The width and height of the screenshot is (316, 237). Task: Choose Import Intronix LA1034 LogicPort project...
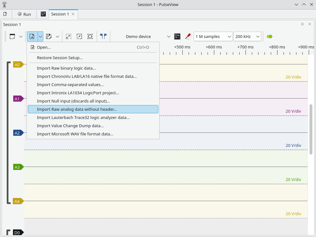pos(93,93)
